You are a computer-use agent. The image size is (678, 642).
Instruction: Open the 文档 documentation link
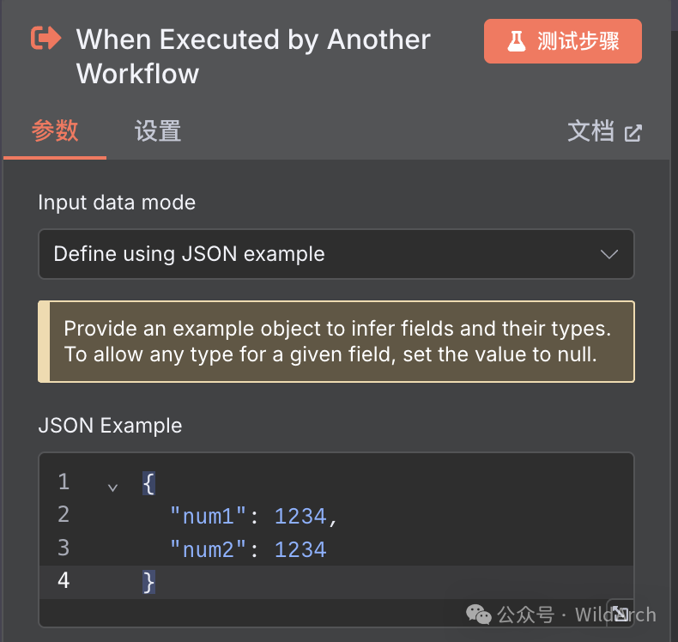pos(591,131)
